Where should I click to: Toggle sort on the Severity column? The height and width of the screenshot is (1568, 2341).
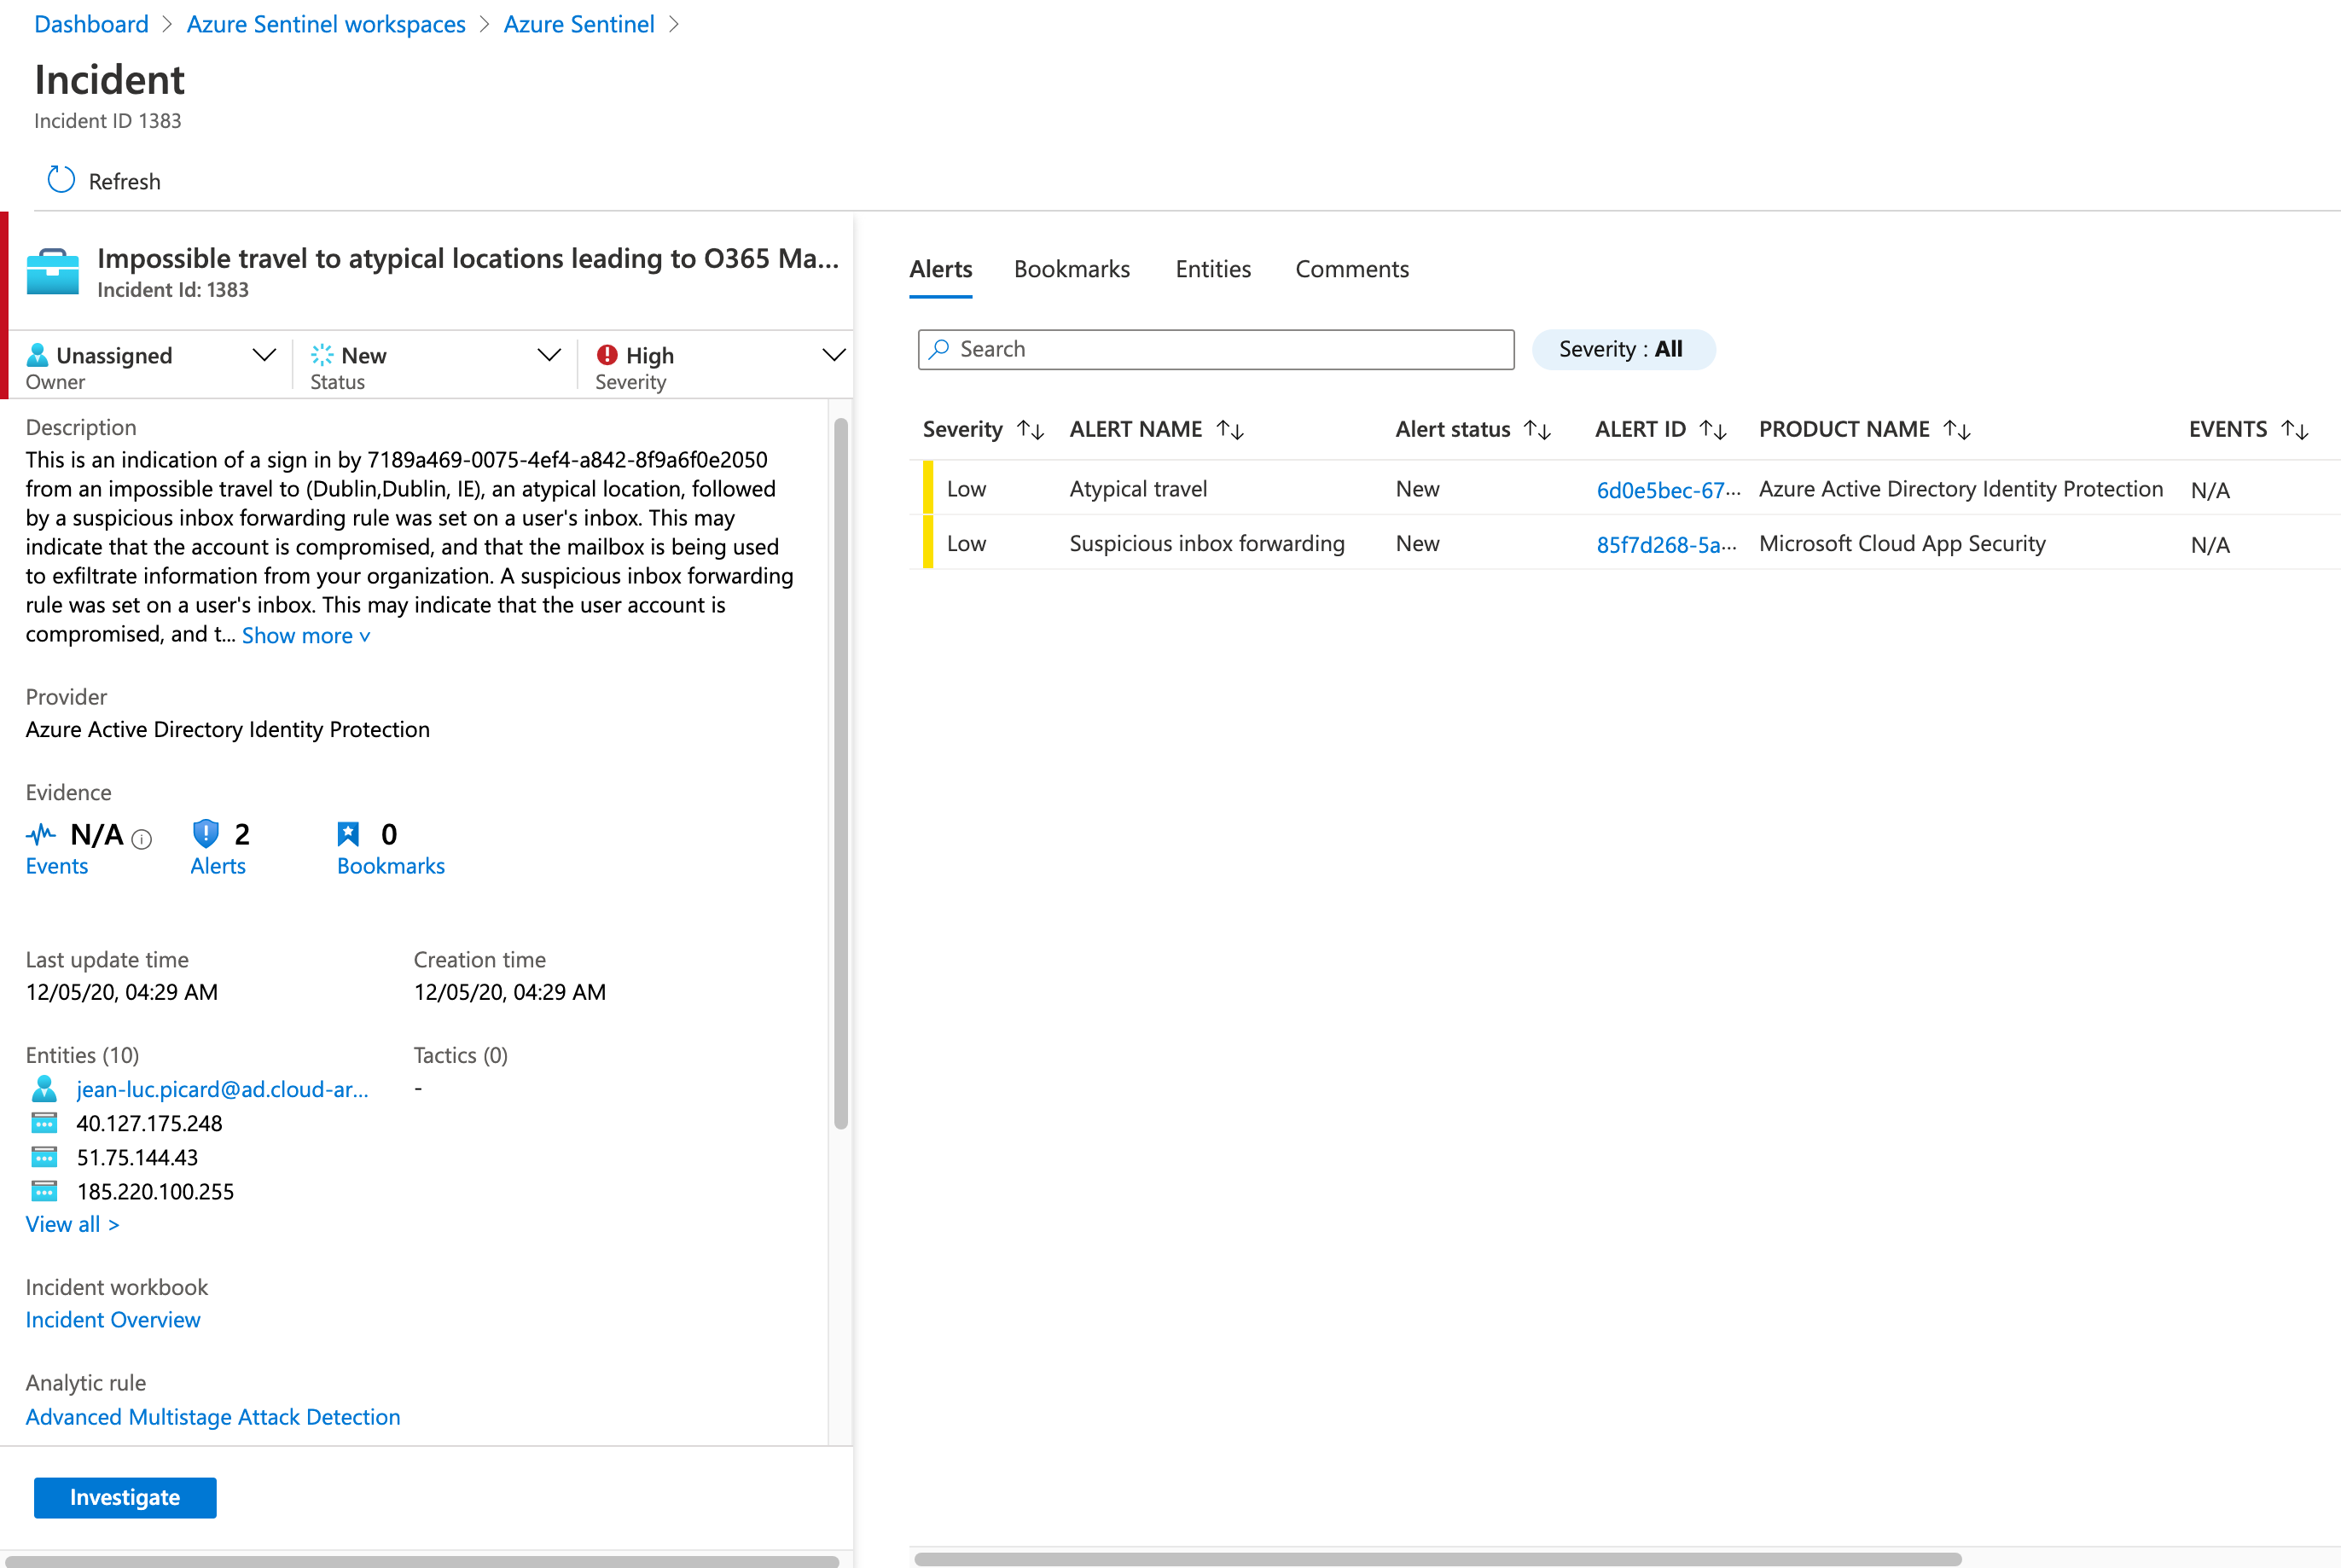[1032, 429]
